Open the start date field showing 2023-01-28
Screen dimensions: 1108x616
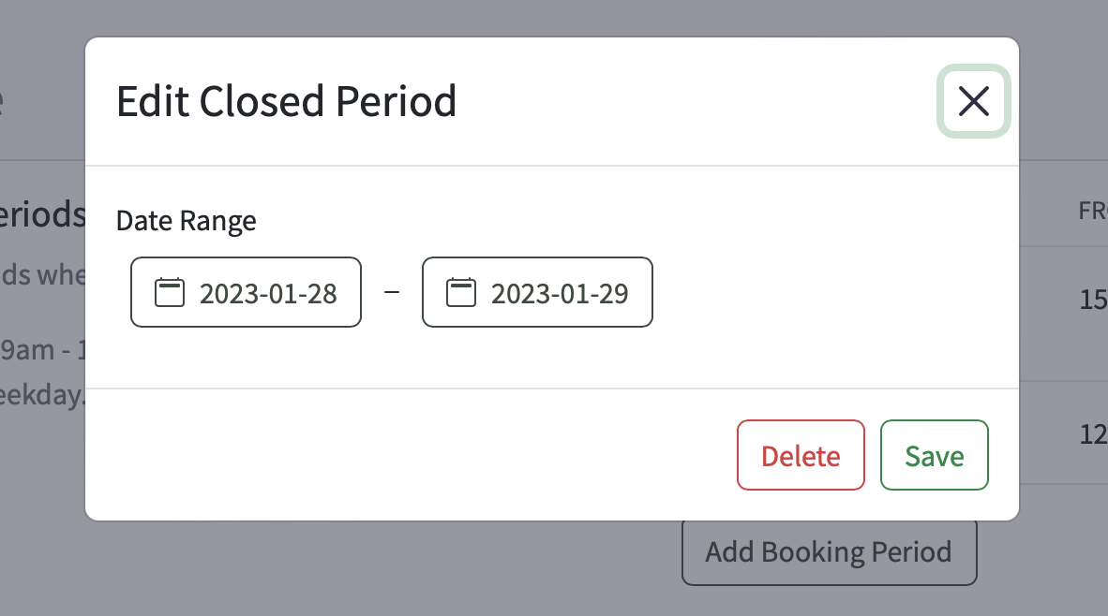click(246, 291)
